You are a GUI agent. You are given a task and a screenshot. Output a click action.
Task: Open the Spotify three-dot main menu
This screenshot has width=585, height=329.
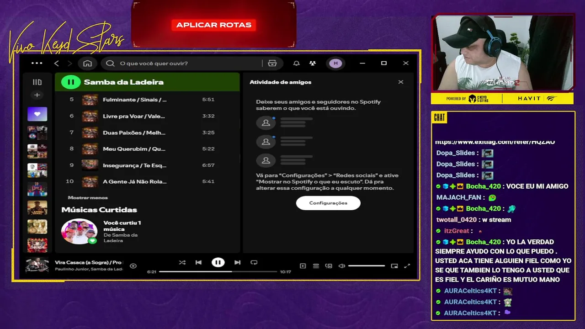[x=37, y=63]
